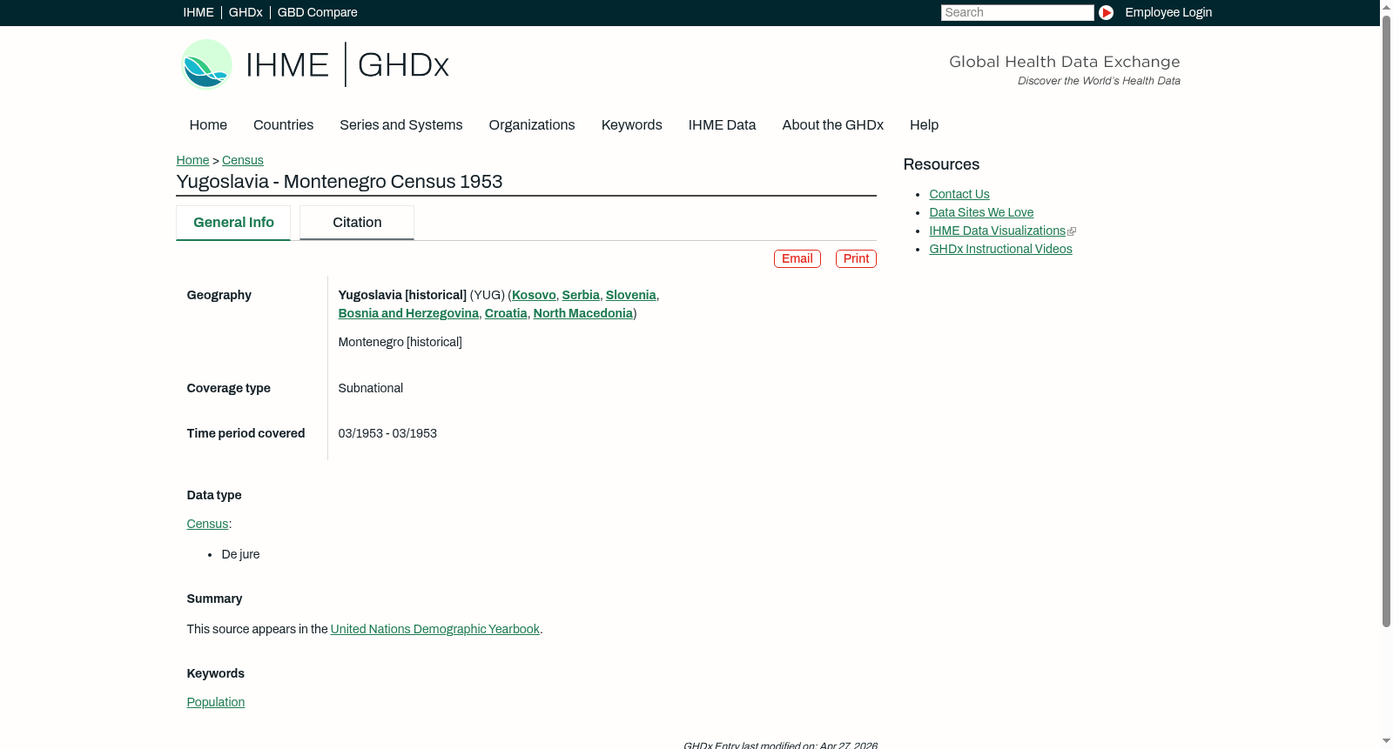
Task: Click the GHDx wordmark in the header
Action: [403, 65]
